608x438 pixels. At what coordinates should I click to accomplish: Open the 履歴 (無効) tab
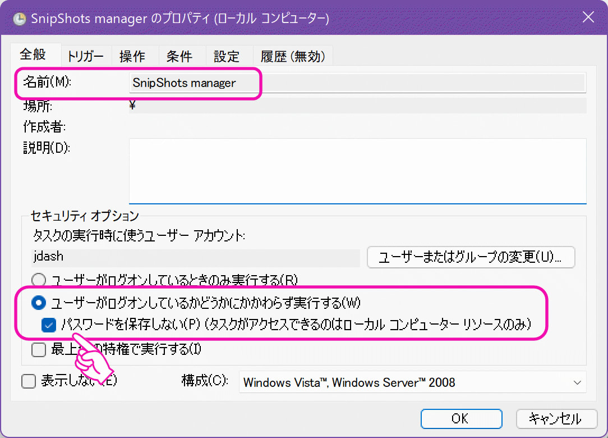[293, 56]
